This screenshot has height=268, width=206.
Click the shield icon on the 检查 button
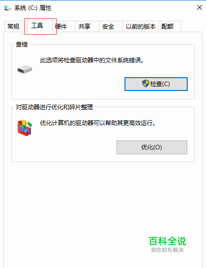[x=146, y=84]
